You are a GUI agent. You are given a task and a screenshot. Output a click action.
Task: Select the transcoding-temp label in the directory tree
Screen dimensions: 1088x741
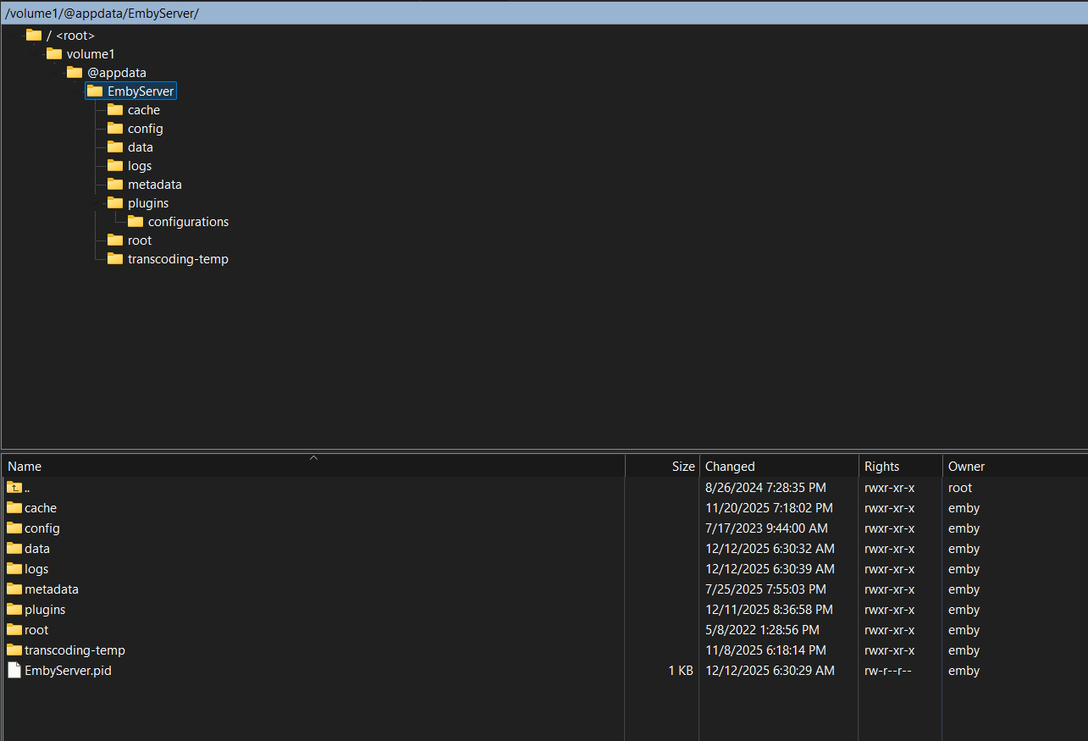tap(178, 258)
